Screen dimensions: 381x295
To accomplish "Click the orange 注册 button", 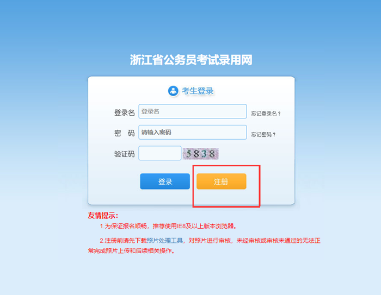I will tap(222, 181).
